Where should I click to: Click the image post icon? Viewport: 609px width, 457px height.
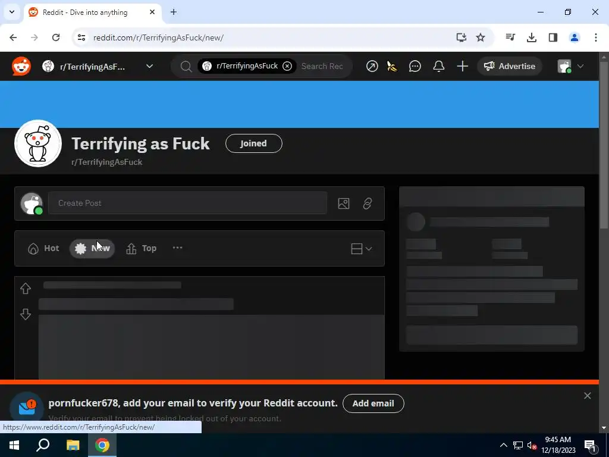click(x=344, y=204)
